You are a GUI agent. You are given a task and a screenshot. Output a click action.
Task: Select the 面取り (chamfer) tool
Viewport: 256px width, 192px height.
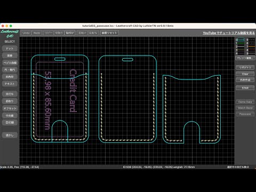pos(10,101)
